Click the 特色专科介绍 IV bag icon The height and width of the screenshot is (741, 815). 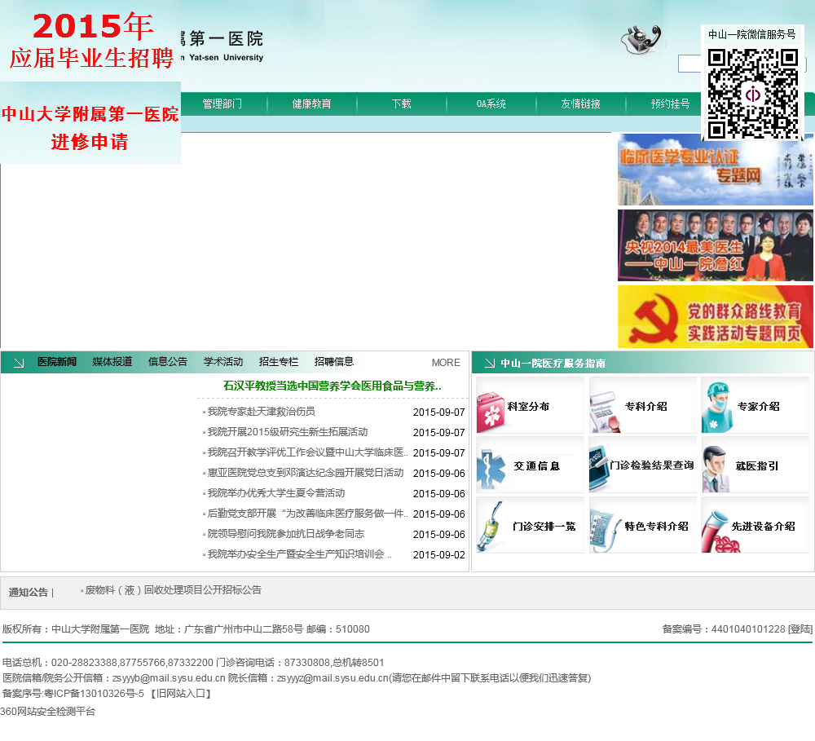coord(605,530)
